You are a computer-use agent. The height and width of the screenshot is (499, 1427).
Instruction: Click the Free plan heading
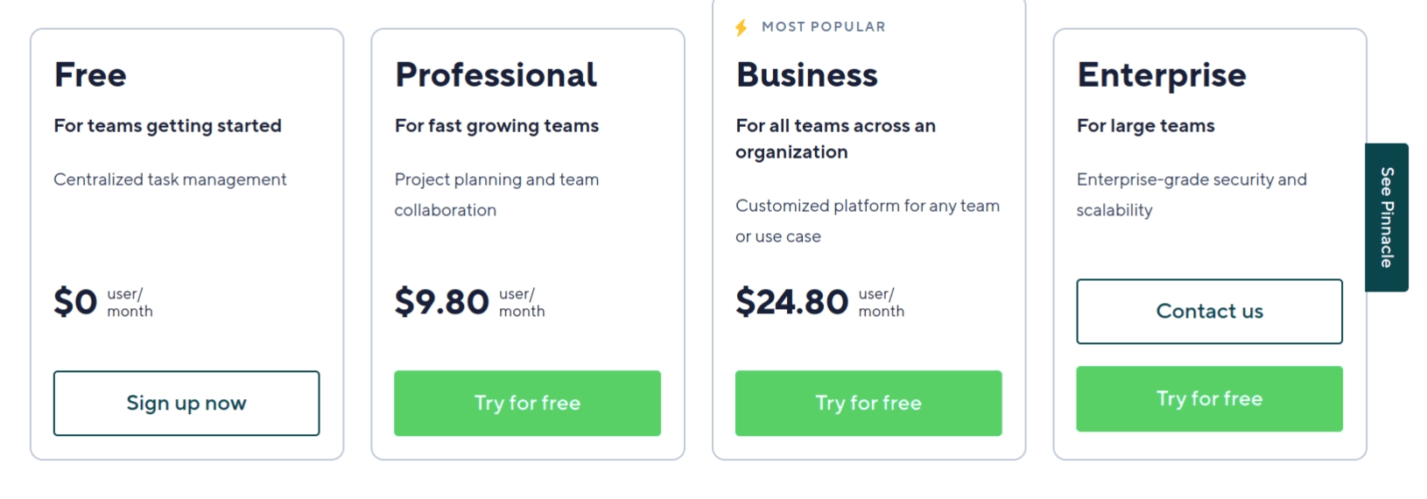(x=90, y=74)
